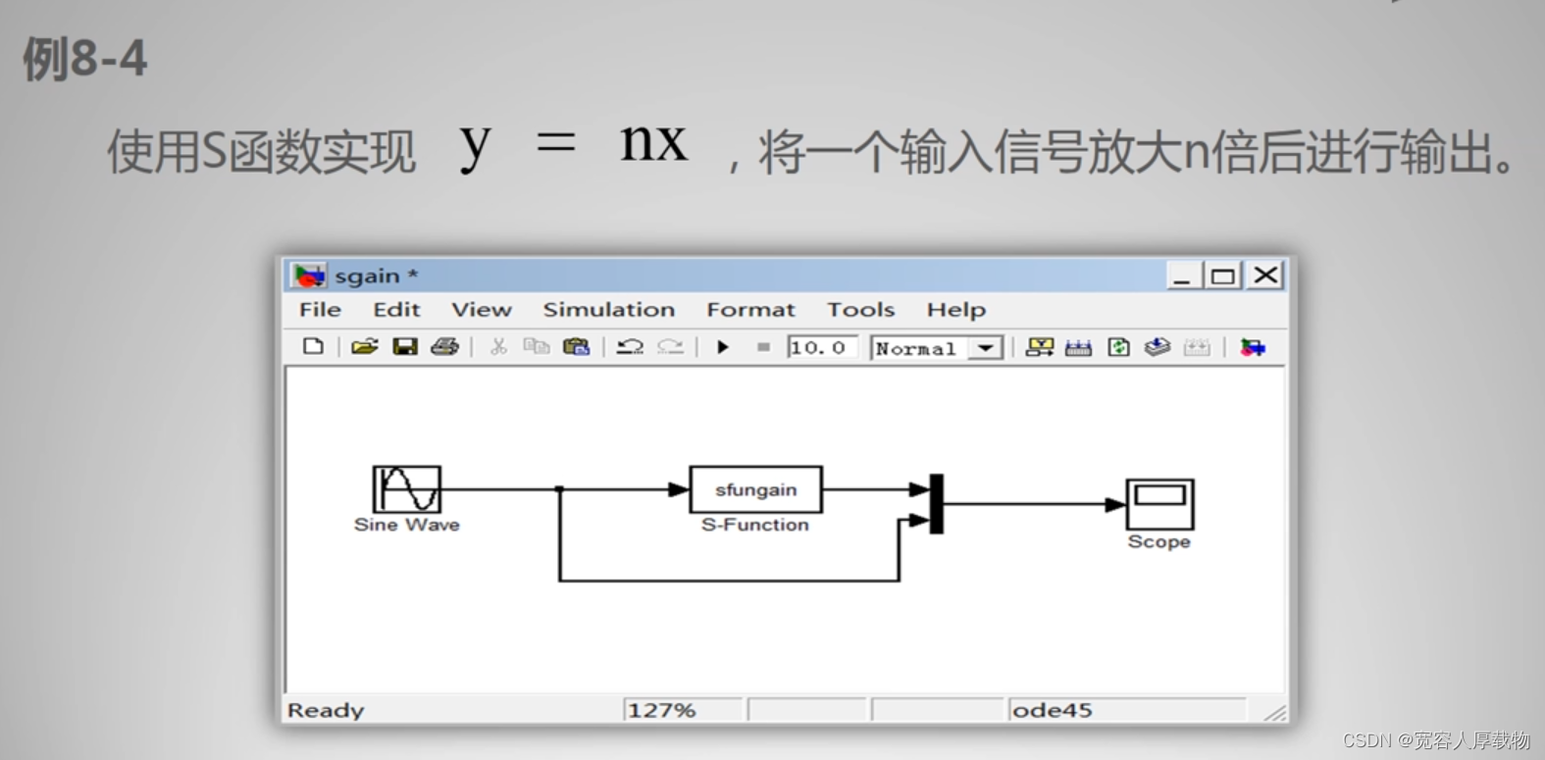Open the Help menu
Image resolution: width=1545 pixels, height=760 pixels.
(956, 310)
